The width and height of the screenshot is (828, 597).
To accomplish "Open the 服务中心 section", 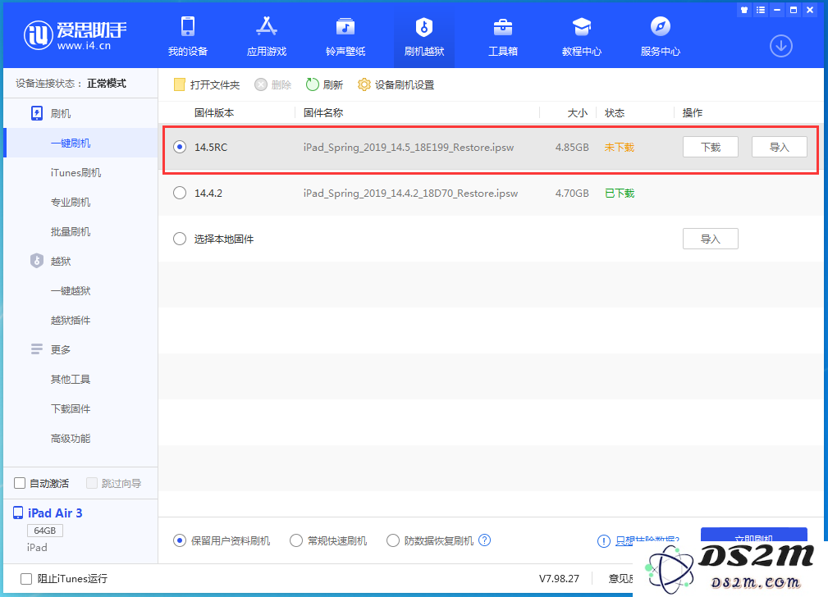I will click(660, 36).
